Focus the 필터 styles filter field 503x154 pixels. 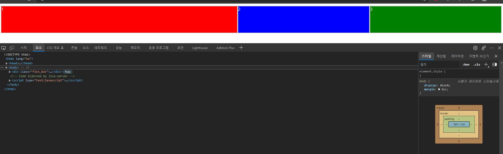(439, 64)
